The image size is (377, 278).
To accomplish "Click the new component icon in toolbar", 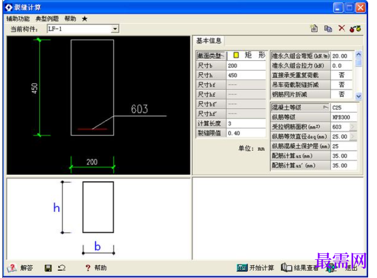I will 314,29.
